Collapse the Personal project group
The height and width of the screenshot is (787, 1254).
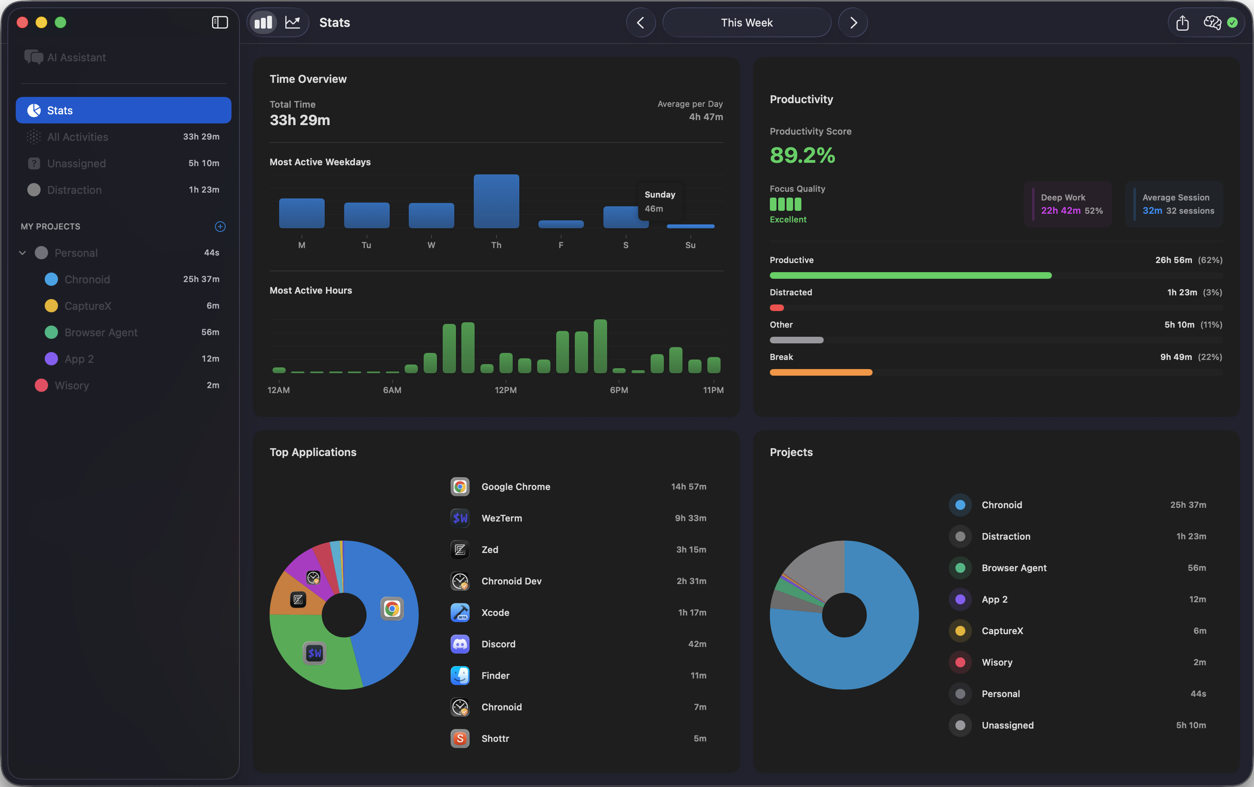22,253
